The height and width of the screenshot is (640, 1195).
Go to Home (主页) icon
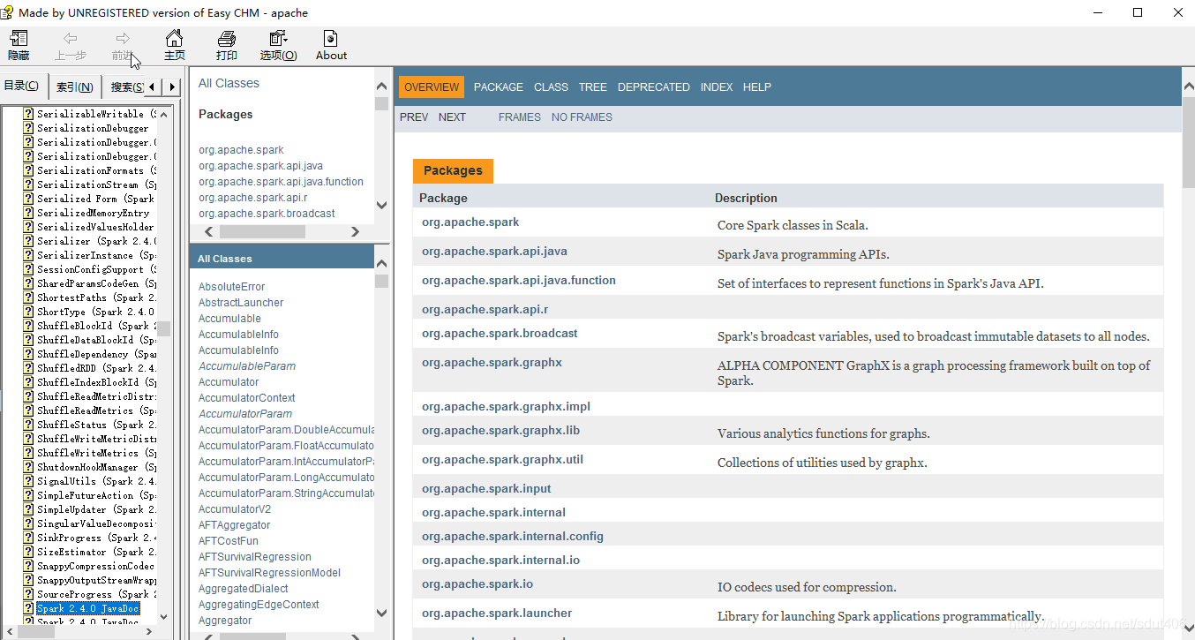175,39
